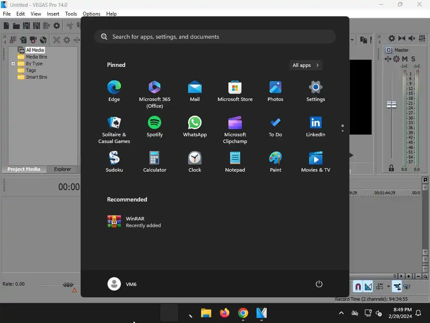This screenshot has width=430, height=323.
Task: Click the Firefox icon in the taskbar
Action: tap(225, 313)
